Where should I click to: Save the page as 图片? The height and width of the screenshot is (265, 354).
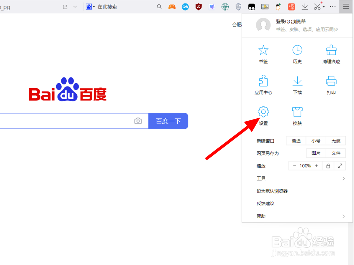coord(316,153)
